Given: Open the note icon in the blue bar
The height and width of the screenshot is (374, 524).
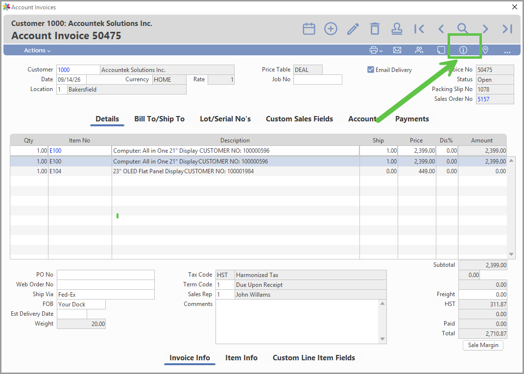Looking at the screenshot, I should click(x=441, y=50).
